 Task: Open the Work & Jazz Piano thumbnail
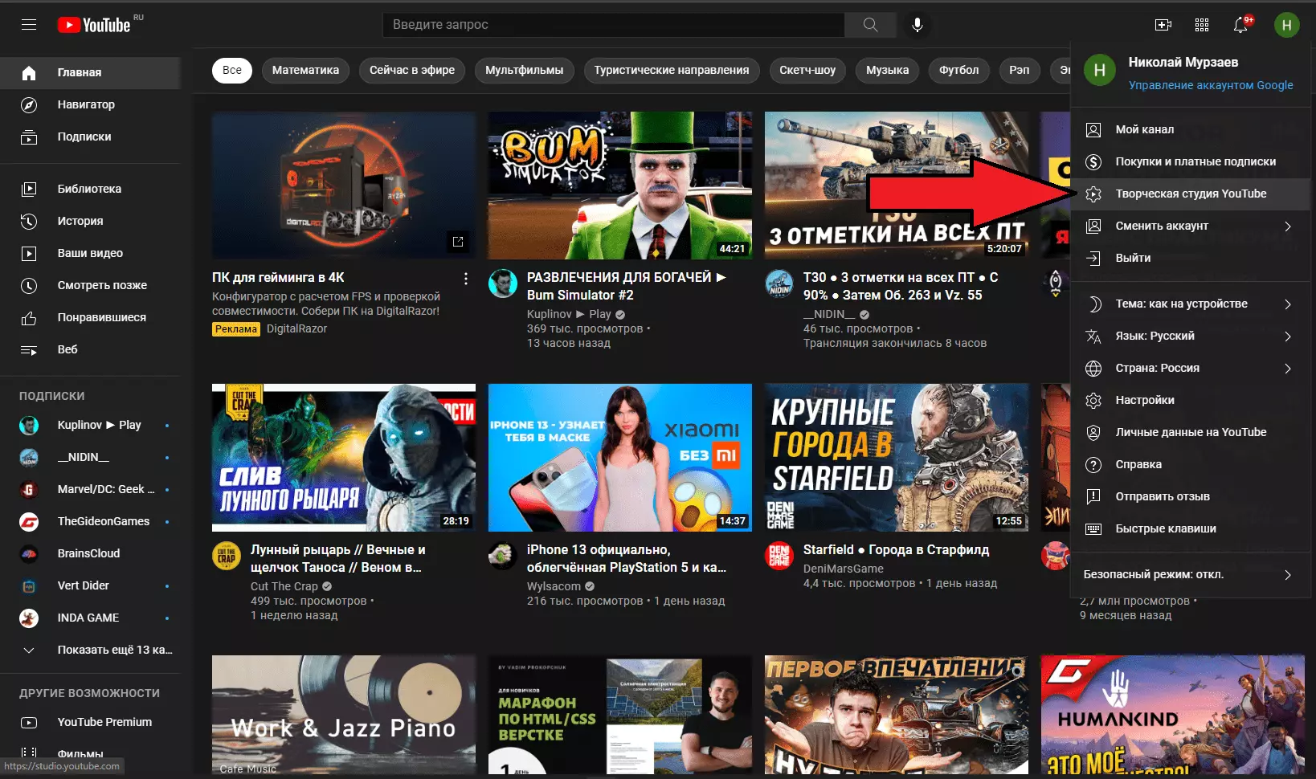point(344,716)
